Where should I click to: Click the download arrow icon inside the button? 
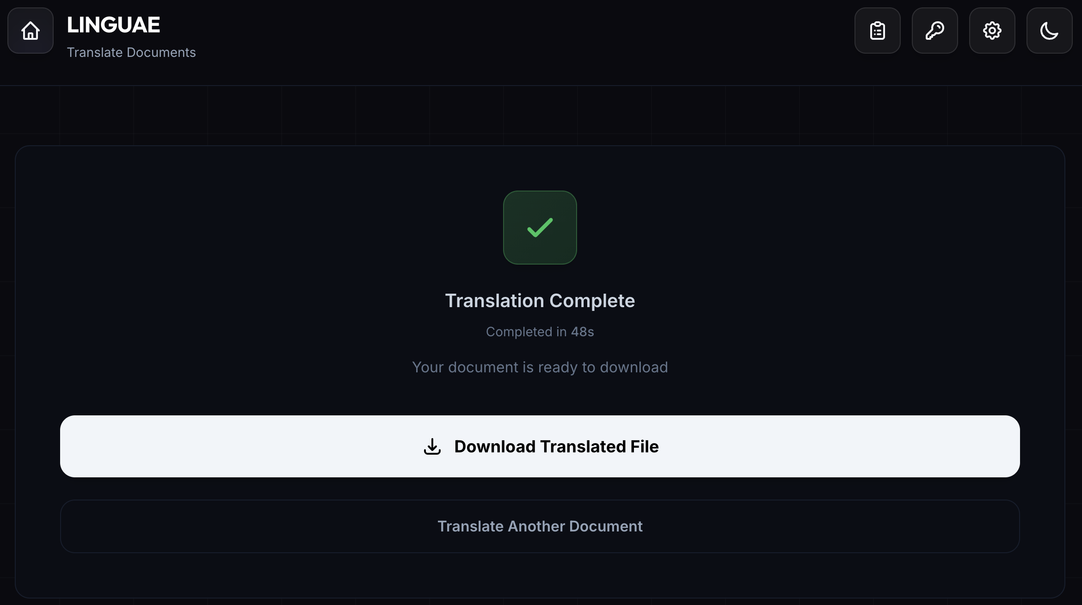(x=432, y=446)
